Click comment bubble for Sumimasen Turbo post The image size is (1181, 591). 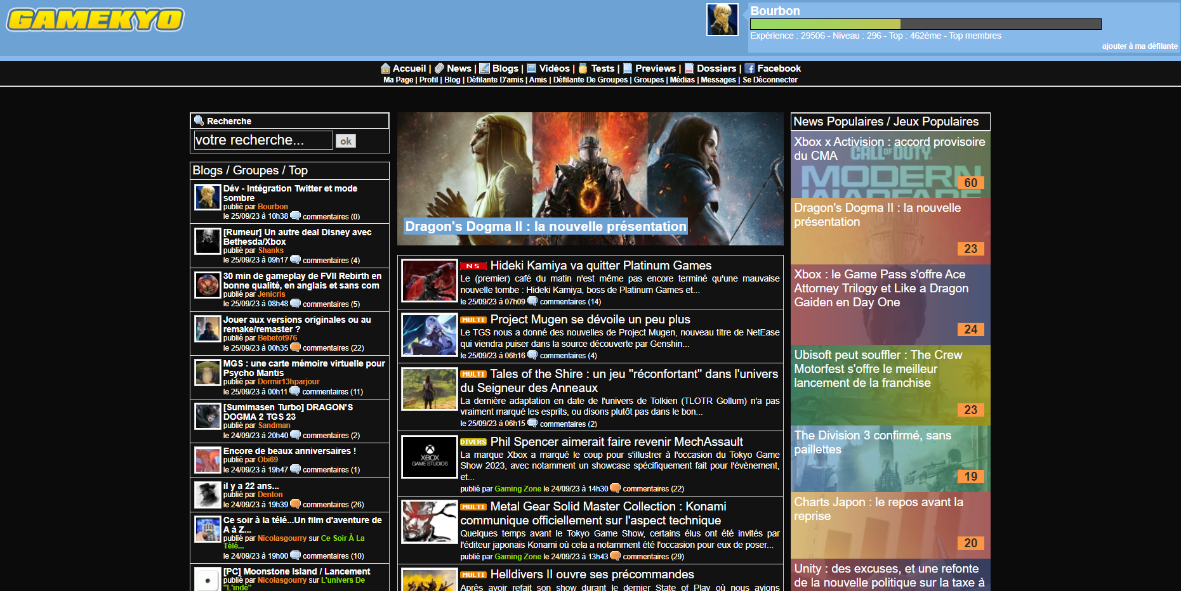295,435
